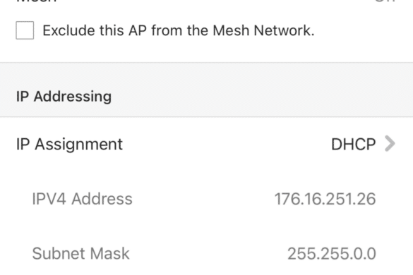Click the 'Exclude' word beside the checkbox

tap(69, 30)
